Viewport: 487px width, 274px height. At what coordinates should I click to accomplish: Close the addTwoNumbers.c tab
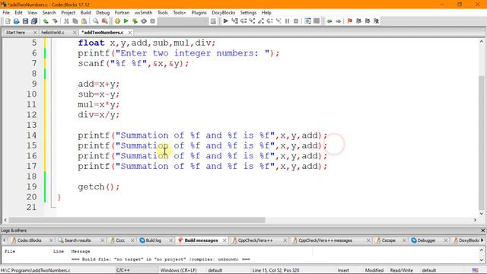click(130, 32)
